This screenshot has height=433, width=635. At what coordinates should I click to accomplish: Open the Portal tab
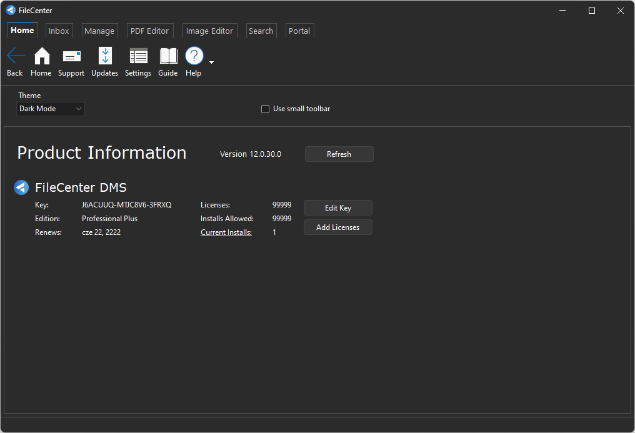[x=299, y=31]
